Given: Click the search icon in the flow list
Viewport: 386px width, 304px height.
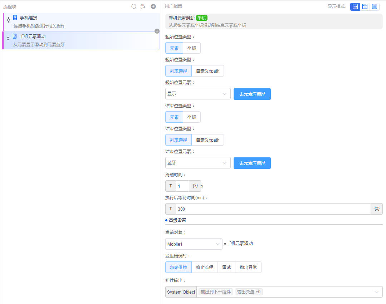Looking at the screenshot, I should click(x=134, y=6).
